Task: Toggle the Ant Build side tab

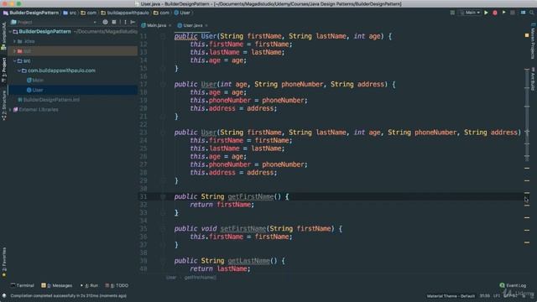Action: (533, 80)
